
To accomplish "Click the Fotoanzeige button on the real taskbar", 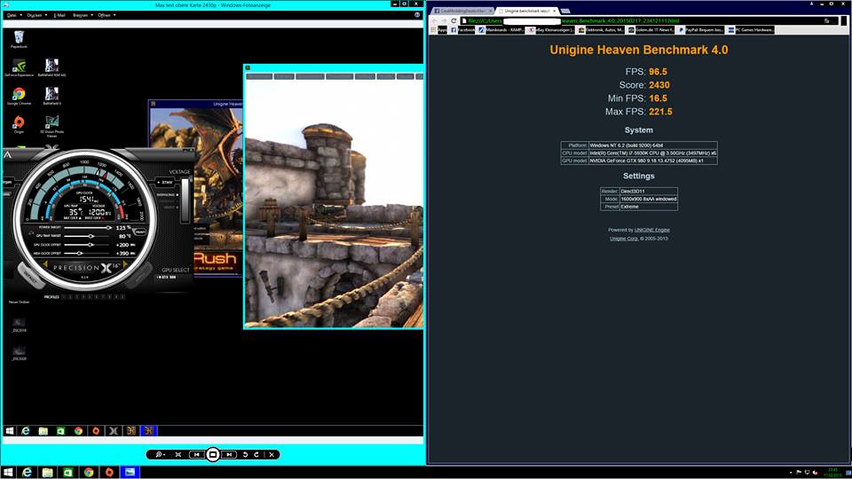I will point(130,472).
